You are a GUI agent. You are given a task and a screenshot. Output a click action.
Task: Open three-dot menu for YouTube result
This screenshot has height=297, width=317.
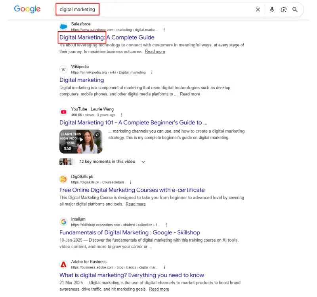(x=121, y=115)
